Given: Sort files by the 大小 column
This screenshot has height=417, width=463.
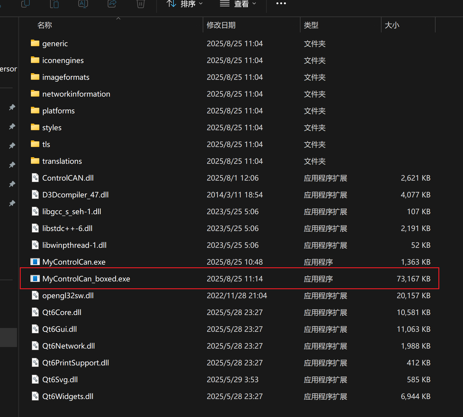Looking at the screenshot, I should coord(392,25).
